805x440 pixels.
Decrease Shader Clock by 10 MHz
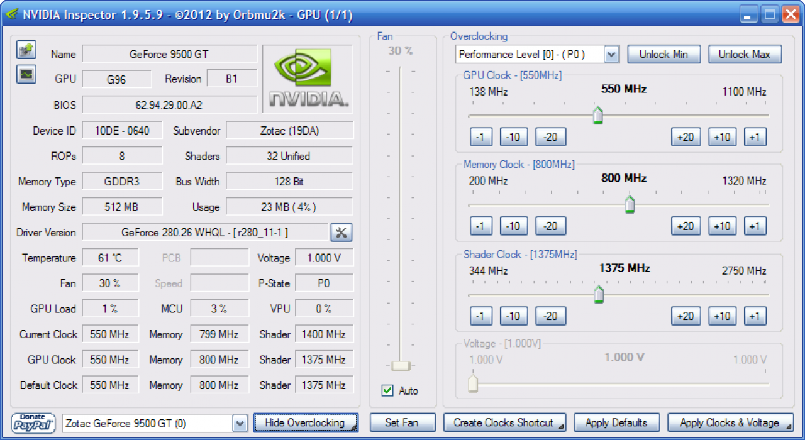tap(514, 316)
